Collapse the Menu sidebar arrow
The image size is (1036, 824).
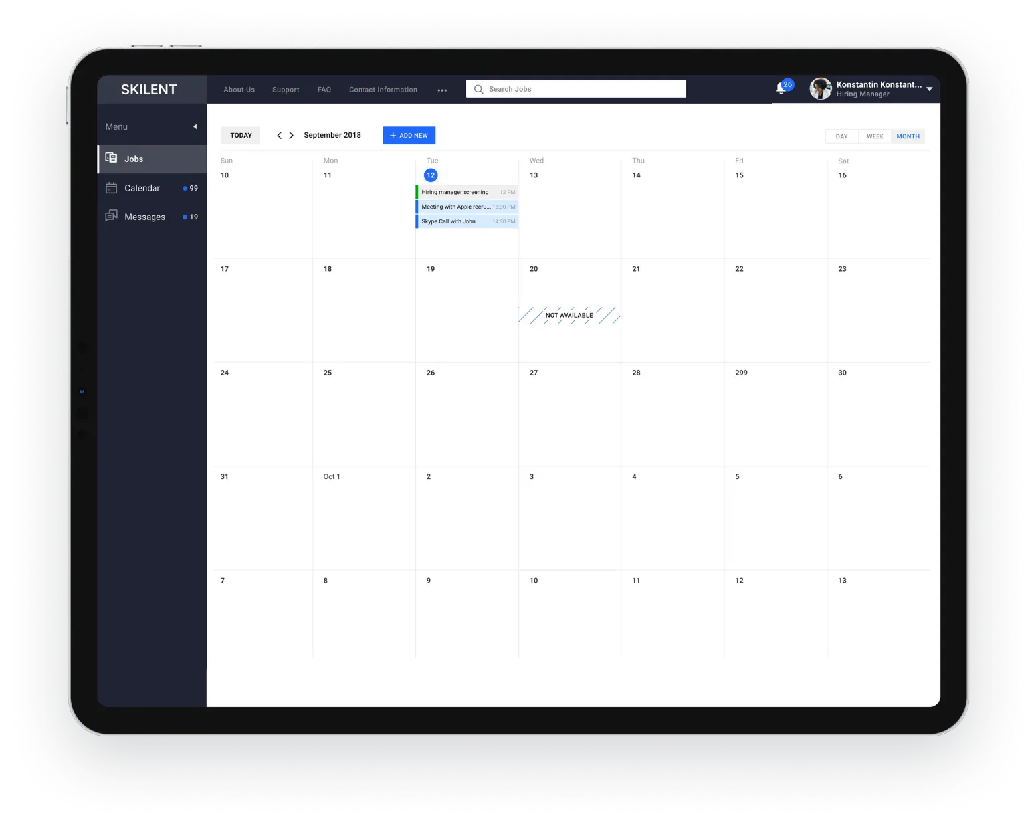[195, 126]
